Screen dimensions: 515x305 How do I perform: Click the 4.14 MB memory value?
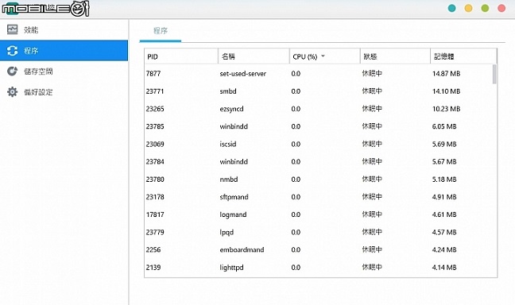[x=444, y=268]
